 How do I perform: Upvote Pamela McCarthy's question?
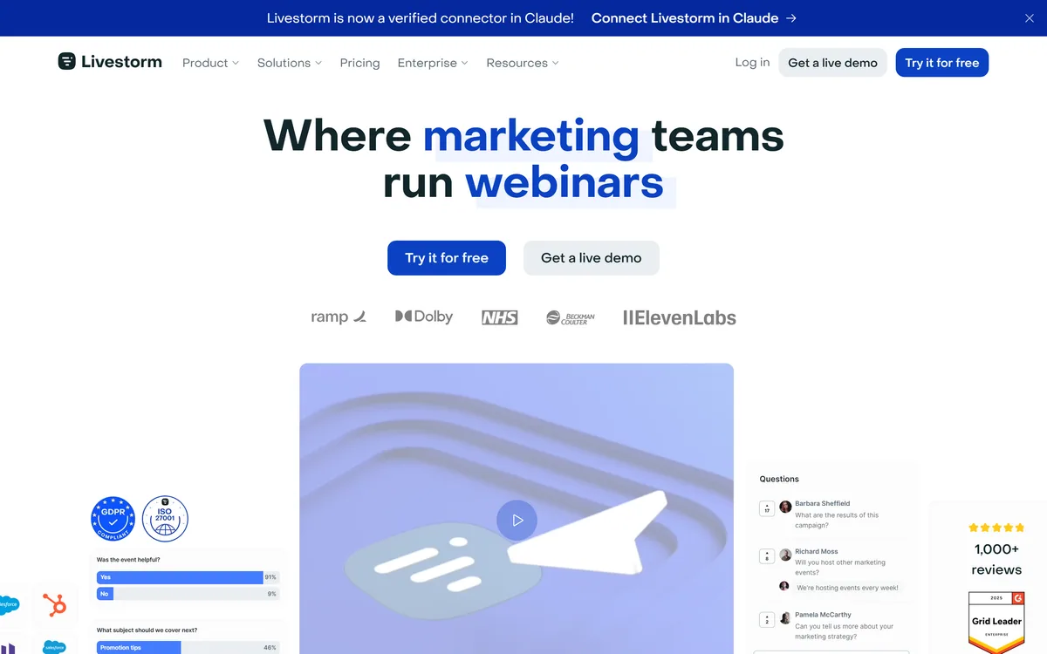[x=767, y=620]
